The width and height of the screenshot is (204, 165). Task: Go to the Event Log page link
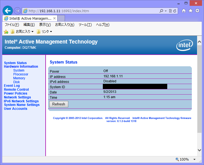(12, 86)
